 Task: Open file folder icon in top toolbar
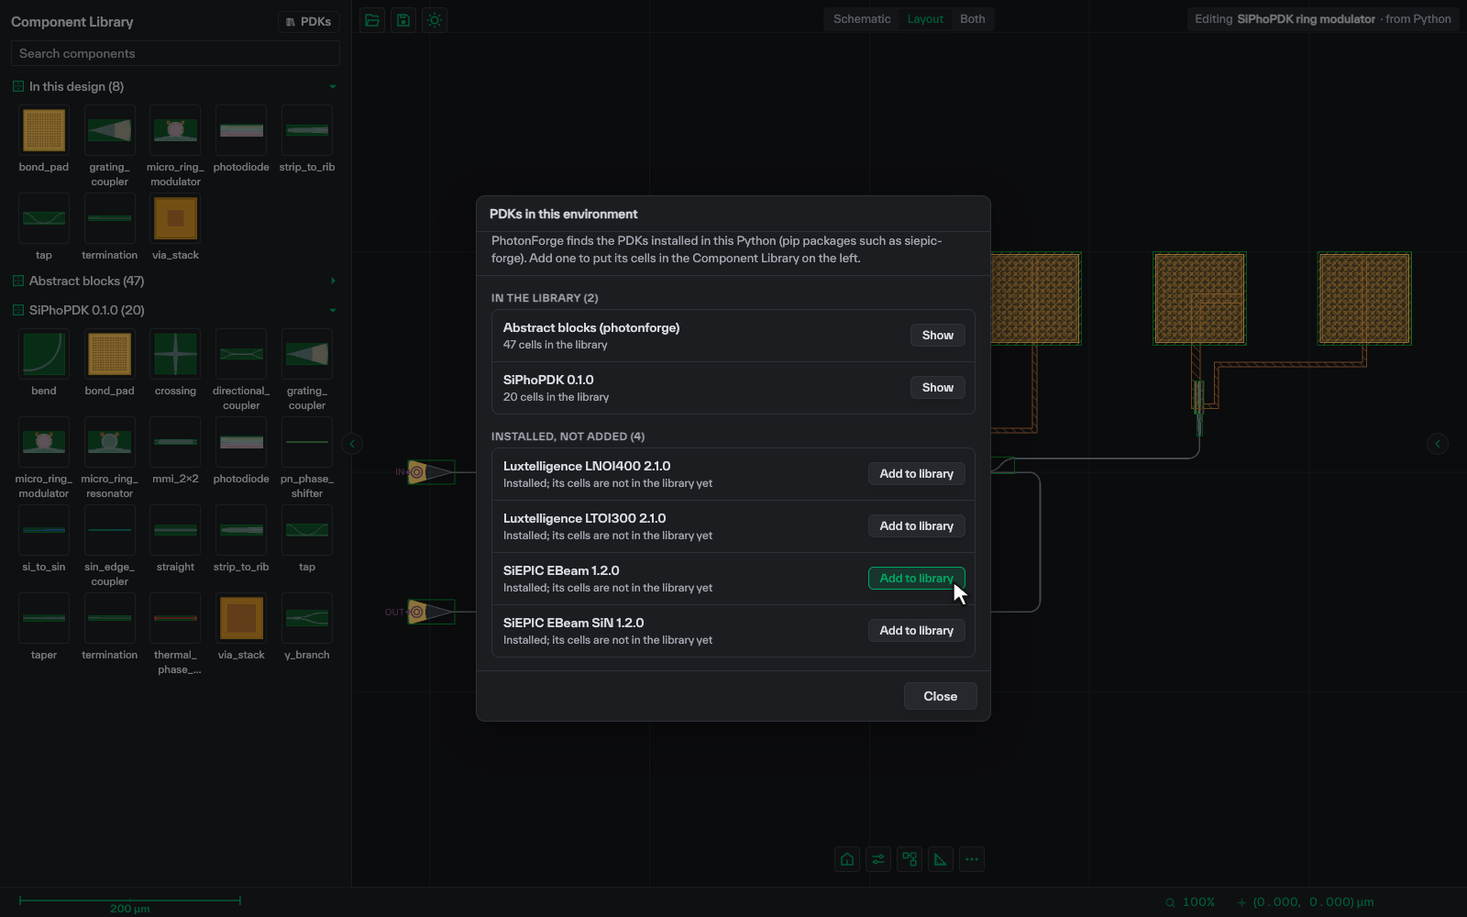[372, 20]
